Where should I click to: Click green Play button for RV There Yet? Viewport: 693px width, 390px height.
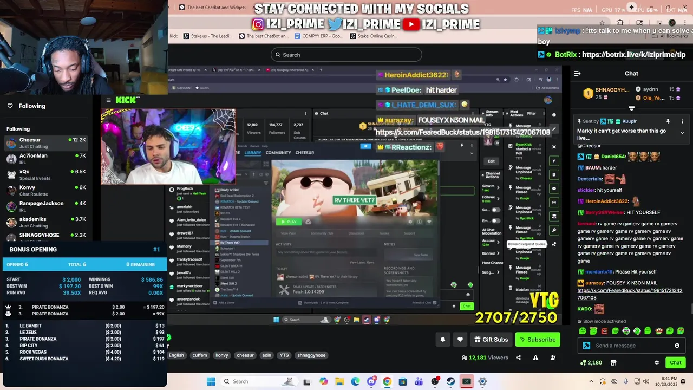tap(288, 222)
